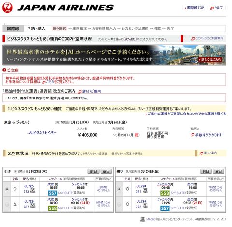Click the MAGIC VI icon for JL720
Screen dimensions: 232x227
[x=145, y=191]
